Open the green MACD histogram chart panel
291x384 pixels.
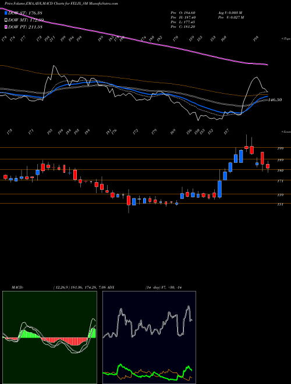(x=49, y=337)
